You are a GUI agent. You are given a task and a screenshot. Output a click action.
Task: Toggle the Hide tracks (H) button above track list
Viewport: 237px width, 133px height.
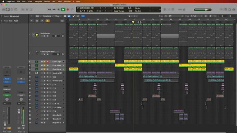tap(42, 21)
